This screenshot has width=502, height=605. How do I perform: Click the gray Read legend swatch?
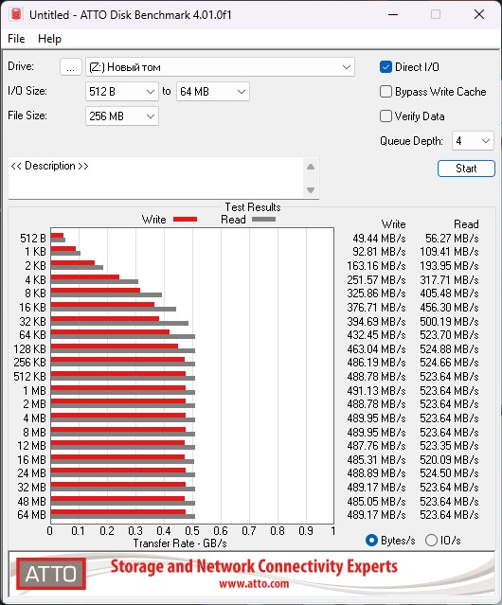(x=263, y=220)
